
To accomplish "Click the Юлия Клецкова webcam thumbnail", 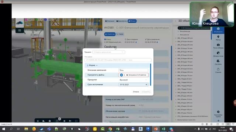I will pyautogui.click(x=212, y=15).
